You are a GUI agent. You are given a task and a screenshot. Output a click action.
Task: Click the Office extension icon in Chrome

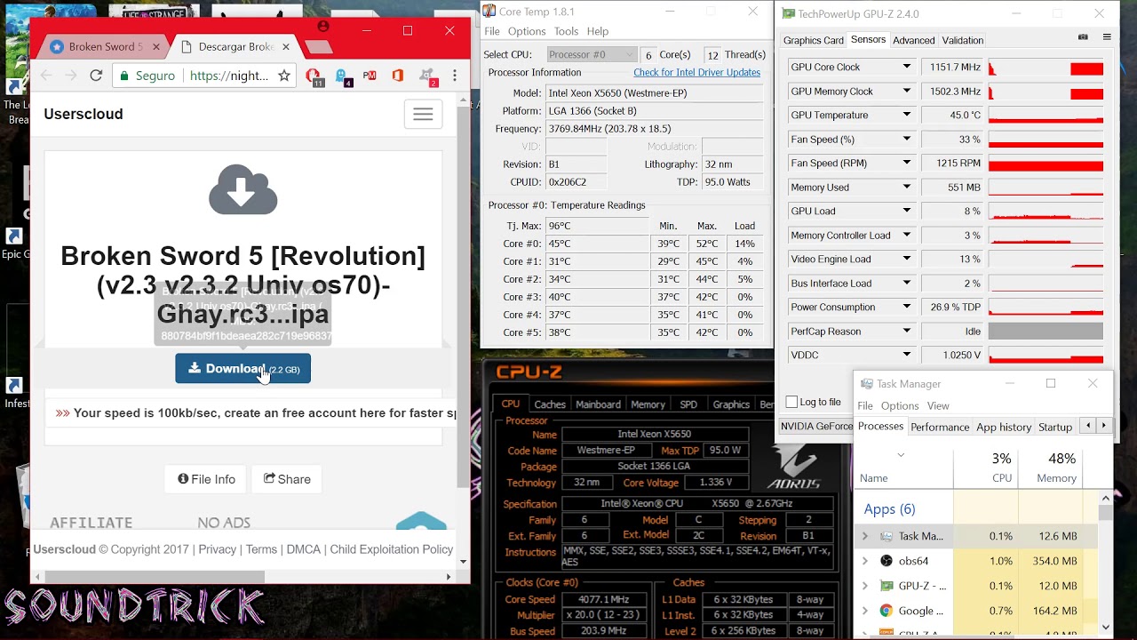tap(397, 76)
